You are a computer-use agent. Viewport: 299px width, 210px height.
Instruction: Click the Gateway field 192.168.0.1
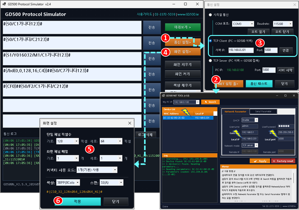coord(250,132)
